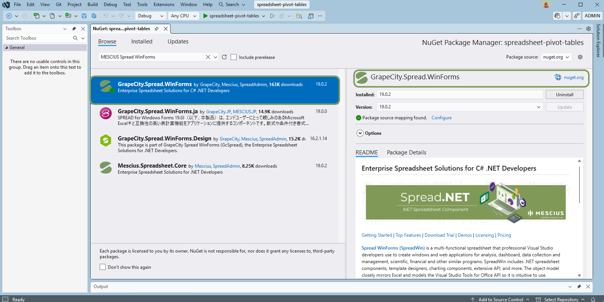Toggle Include prerelease checkbox
This screenshot has height=302, width=604.
(x=234, y=57)
